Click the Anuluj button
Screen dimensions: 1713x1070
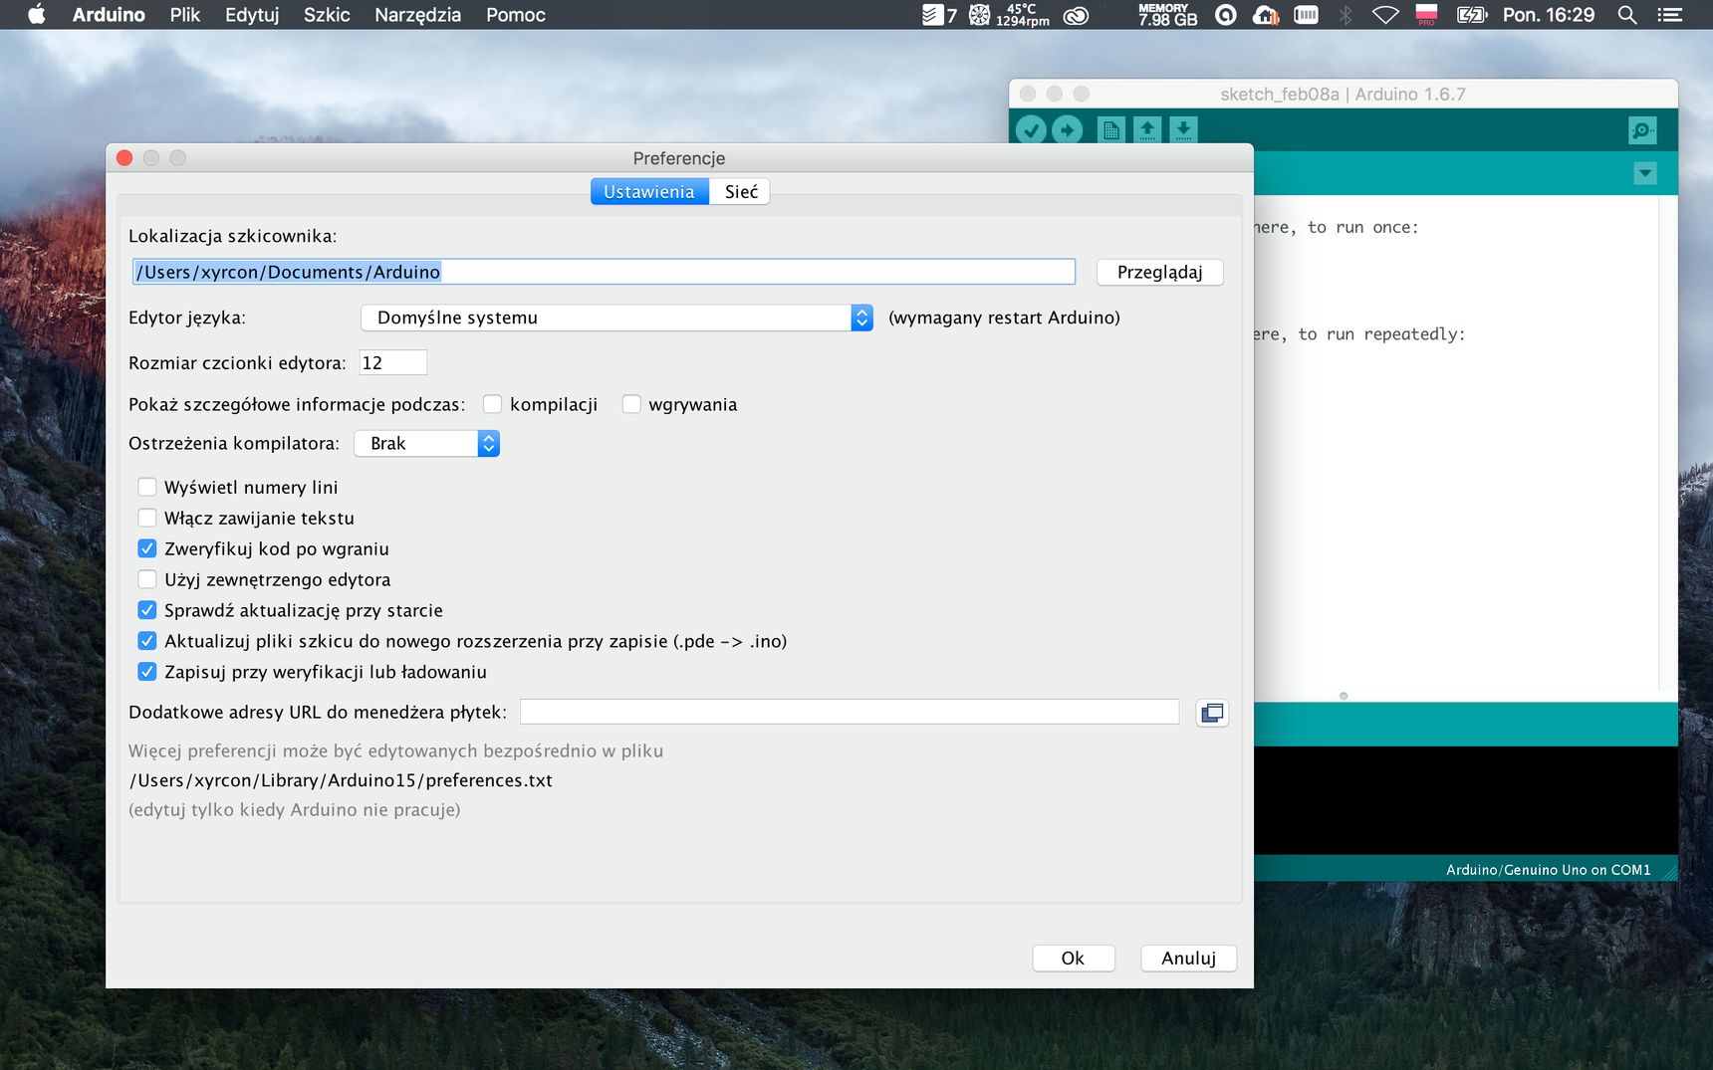[1188, 959]
